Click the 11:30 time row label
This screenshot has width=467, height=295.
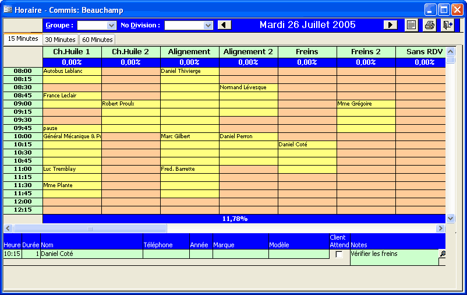(23, 185)
